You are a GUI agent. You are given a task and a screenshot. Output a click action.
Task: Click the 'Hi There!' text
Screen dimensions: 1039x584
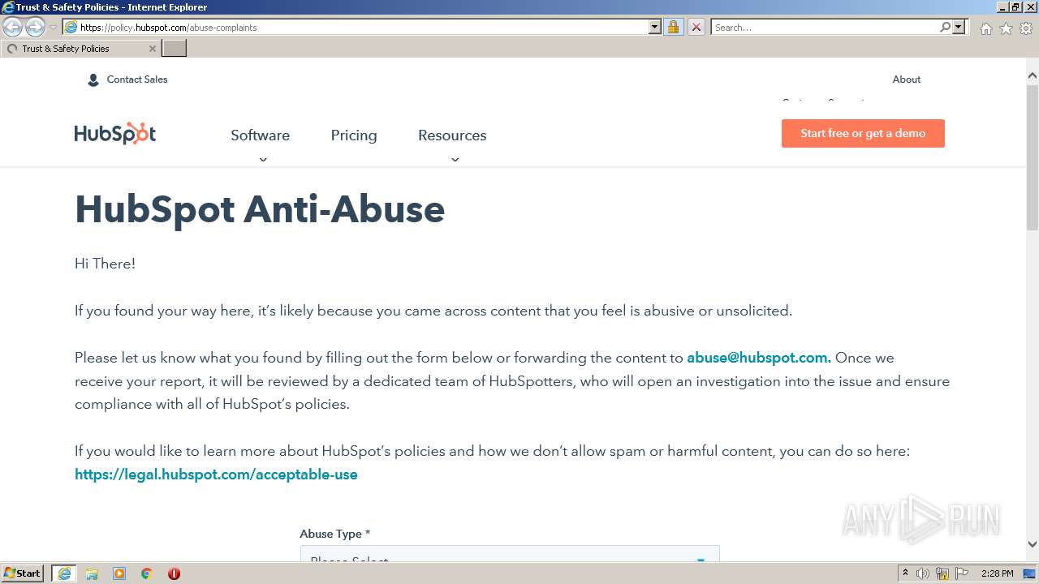coord(105,264)
